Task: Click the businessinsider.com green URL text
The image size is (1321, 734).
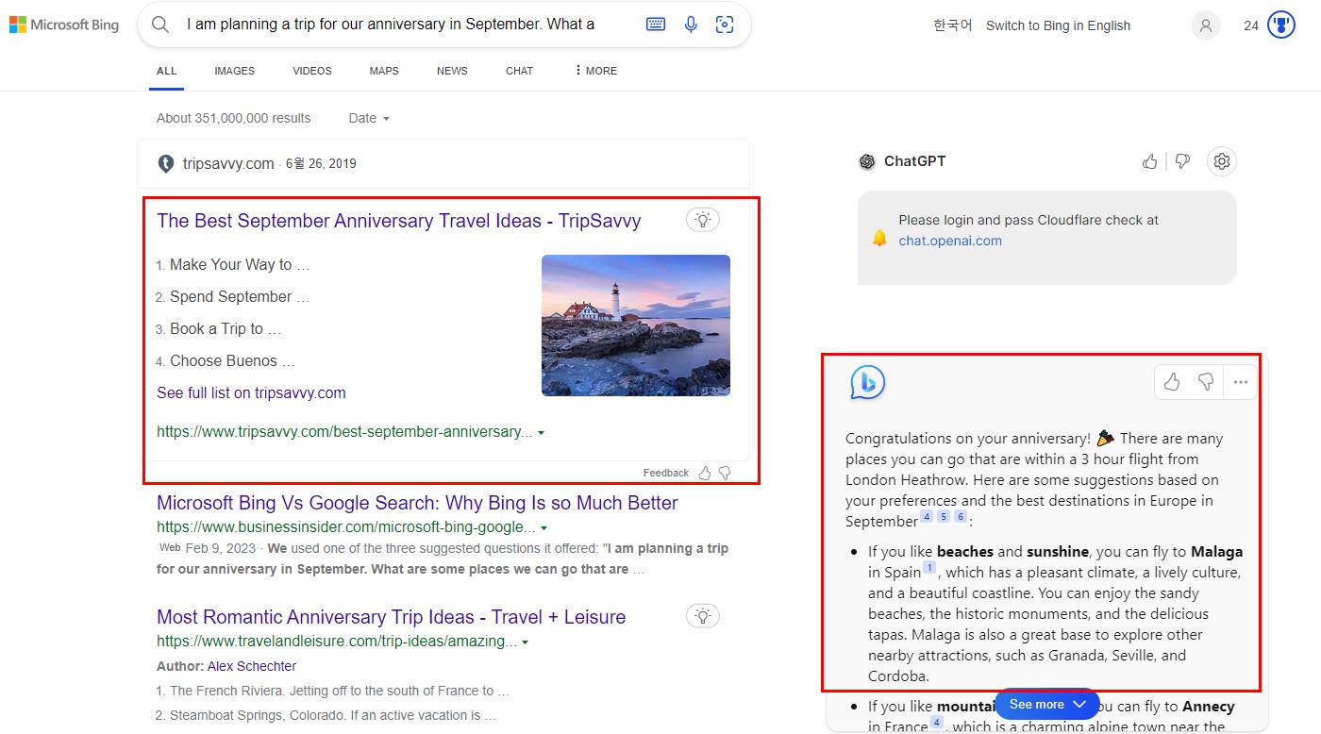Action: click(346, 527)
